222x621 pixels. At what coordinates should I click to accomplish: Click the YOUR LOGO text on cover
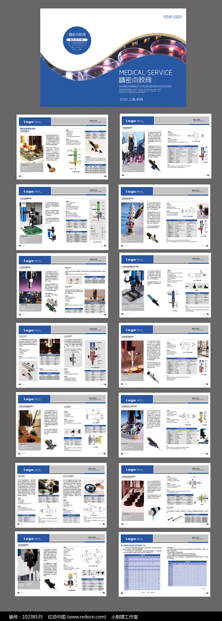coord(172,17)
